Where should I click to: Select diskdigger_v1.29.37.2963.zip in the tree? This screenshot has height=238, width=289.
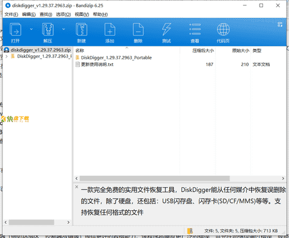(x=41, y=50)
